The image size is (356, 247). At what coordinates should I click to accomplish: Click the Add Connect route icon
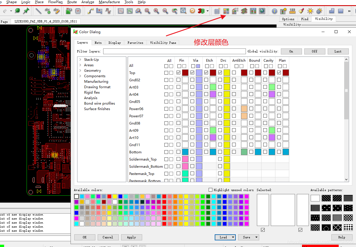(x=91, y=11)
